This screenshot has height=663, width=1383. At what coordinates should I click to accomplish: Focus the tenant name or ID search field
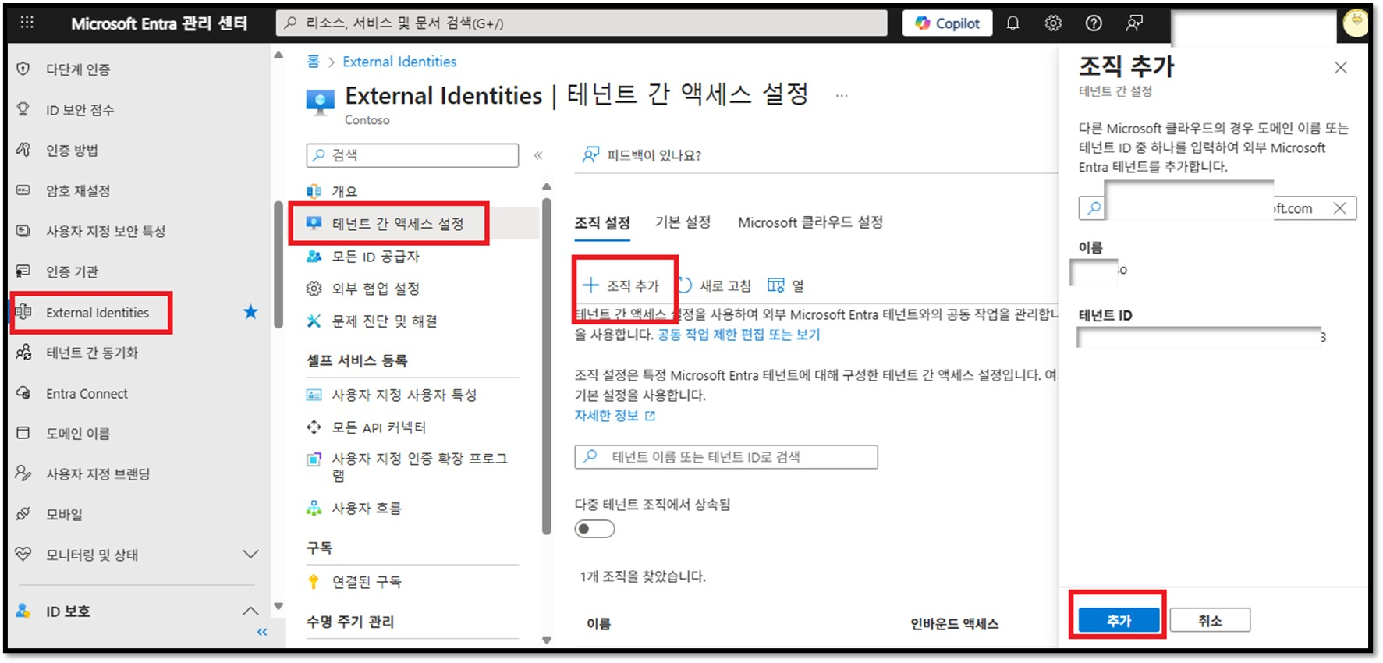point(726,457)
